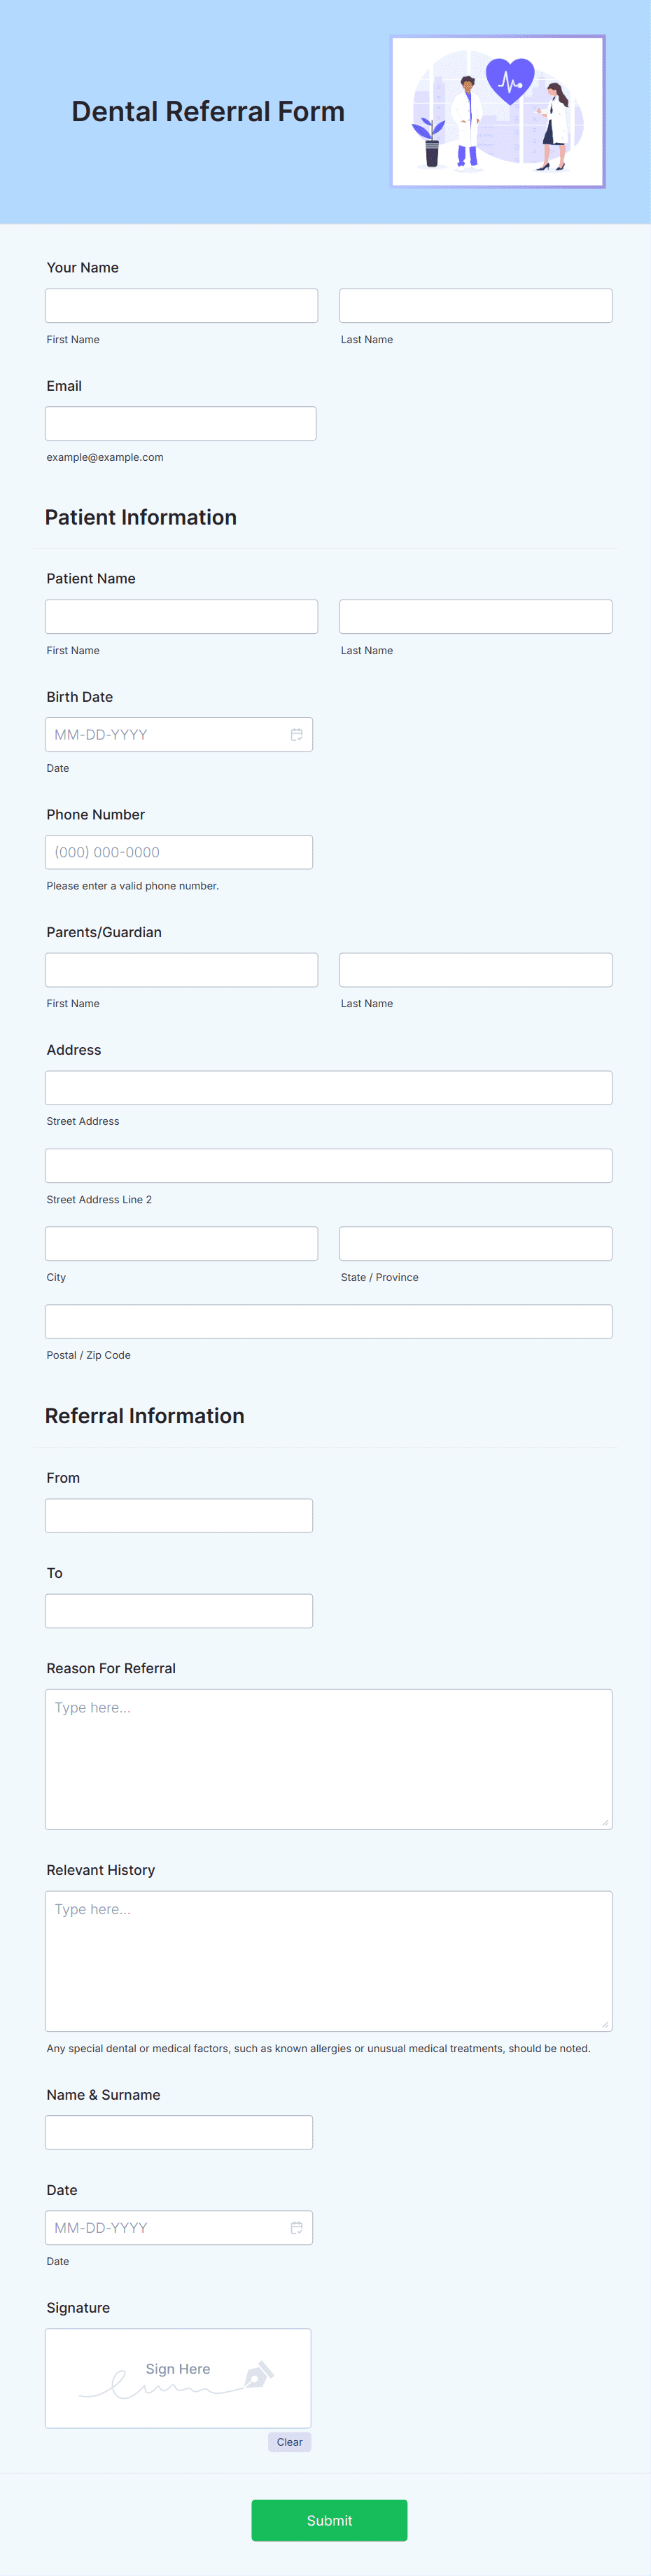The image size is (651, 2576).
Task: Open the calendar picker for the signature Date
Action: coord(296,2228)
